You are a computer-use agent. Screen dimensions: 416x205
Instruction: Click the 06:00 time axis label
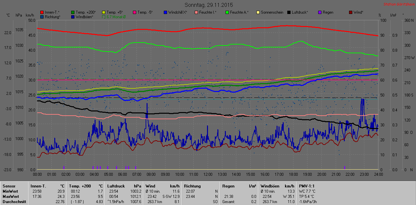pyautogui.click(x=123, y=174)
